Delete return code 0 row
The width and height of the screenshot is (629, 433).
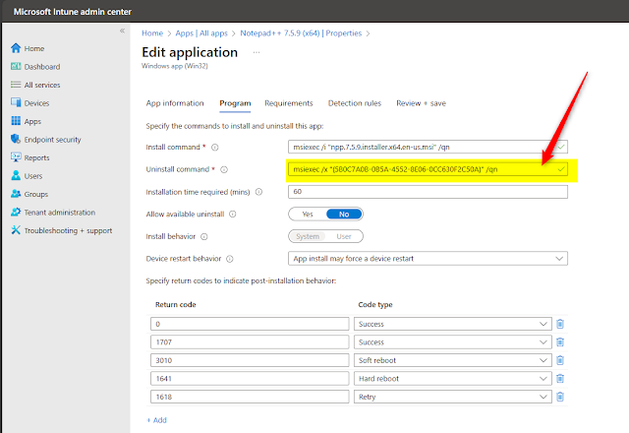560,324
